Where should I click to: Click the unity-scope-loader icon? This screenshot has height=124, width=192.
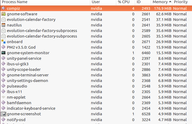3,69
